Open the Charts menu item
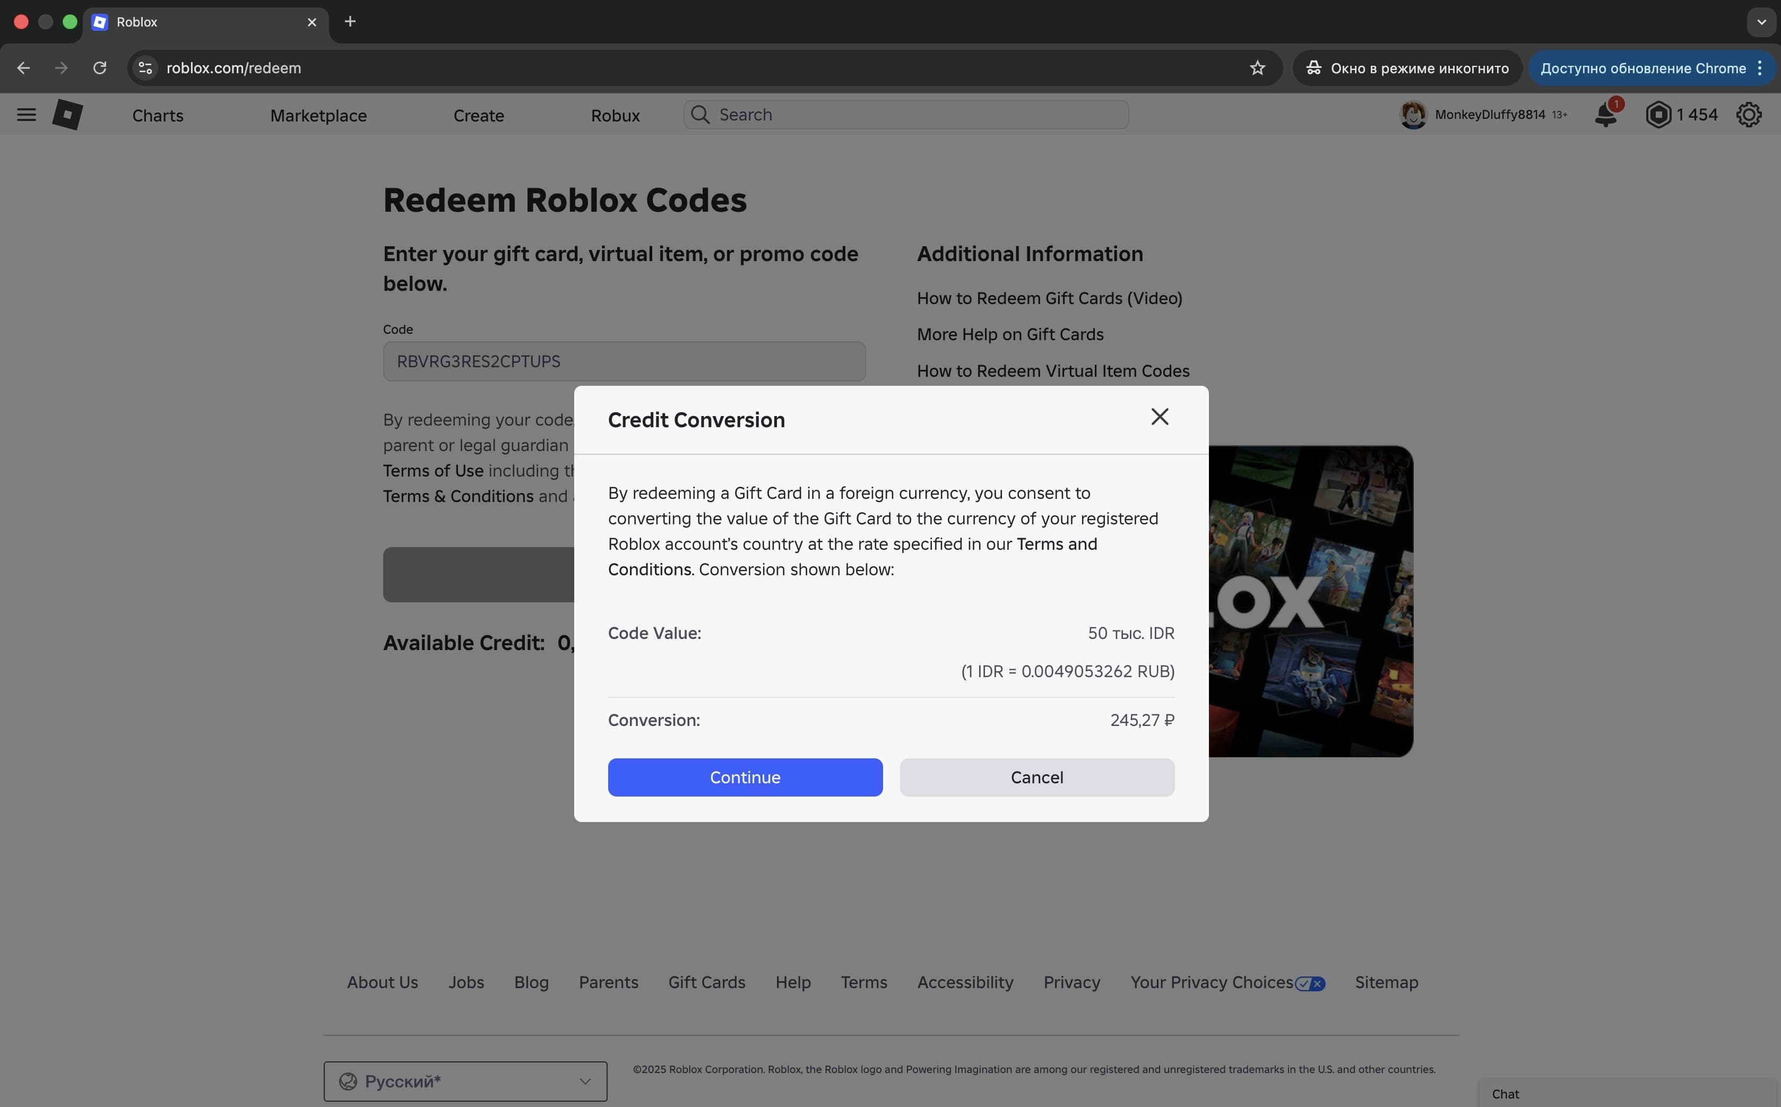 [x=158, y=116]
